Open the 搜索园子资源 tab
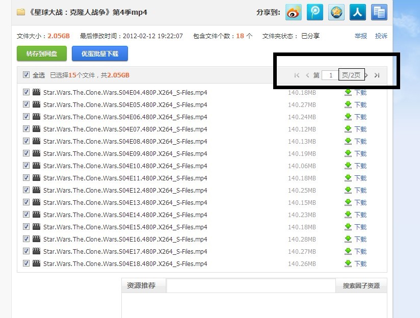Viewport: 420px width, 318px height. [361, 285]
